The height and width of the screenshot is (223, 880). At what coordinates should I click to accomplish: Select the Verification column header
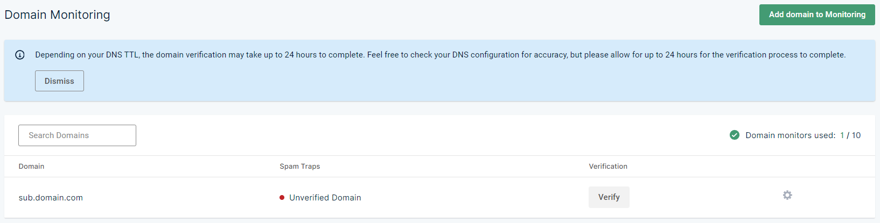(608, 167)
